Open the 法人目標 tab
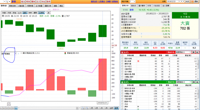The image size is (200, 110). pyautogui.click(x=166, y=6)
